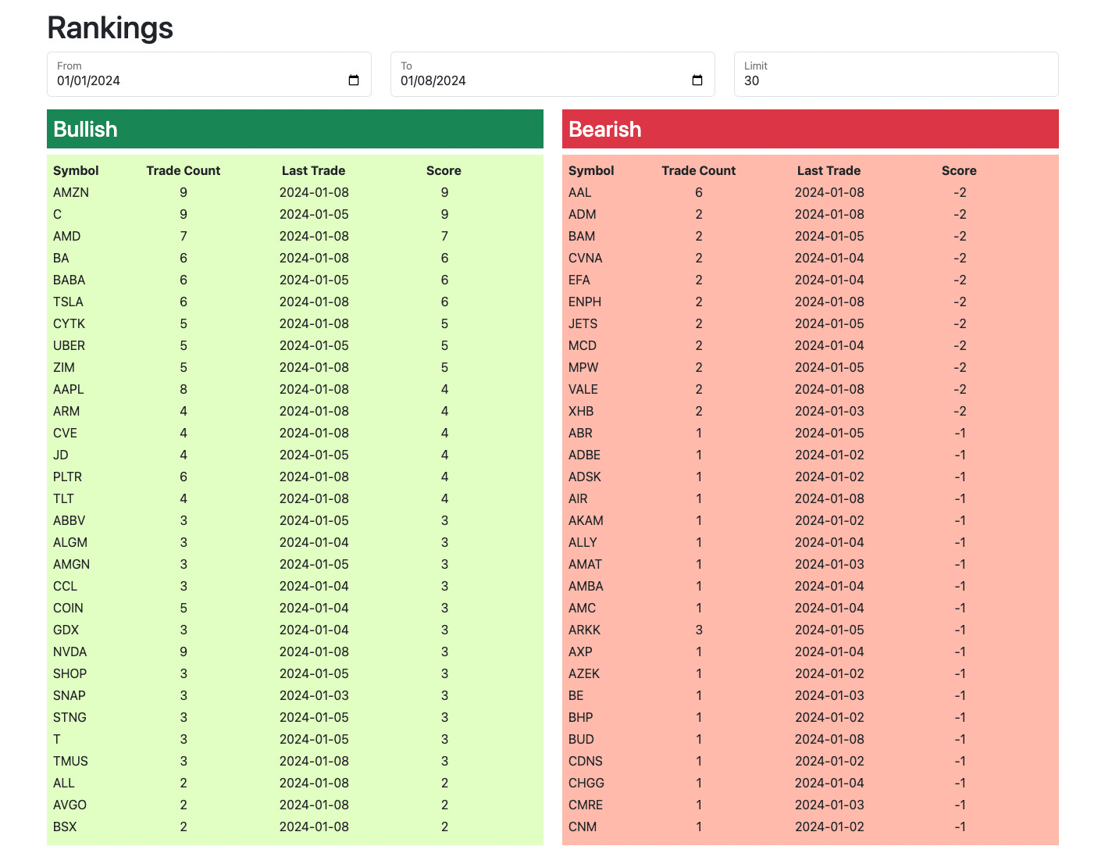Click the Bullish Symbol column header
Image resolution: width=1112 pixels, height=864 pixels.
coord(76,170)
